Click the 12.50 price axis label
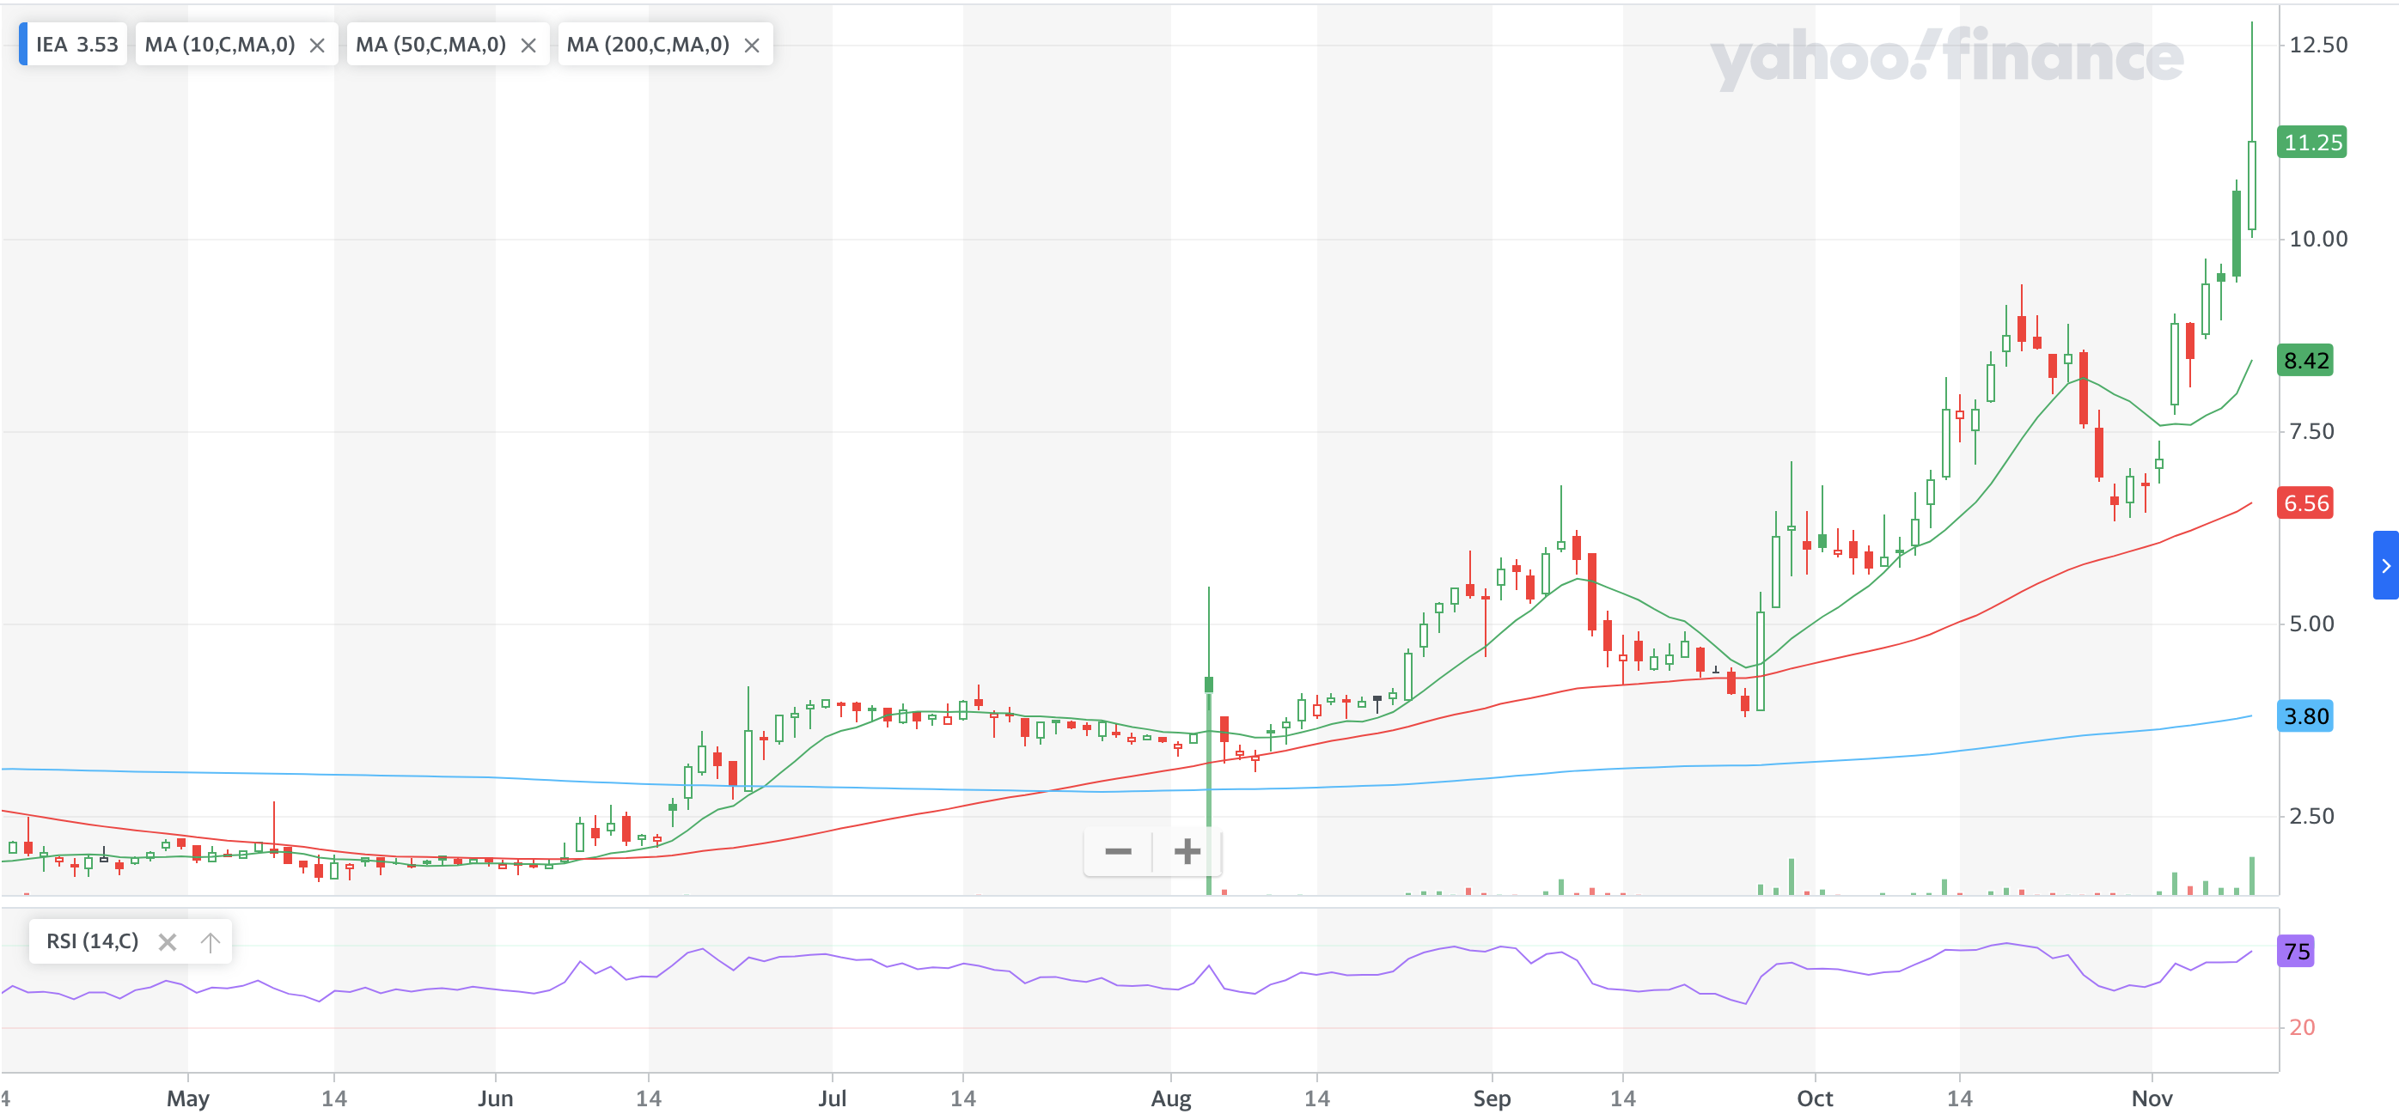 2318,45
